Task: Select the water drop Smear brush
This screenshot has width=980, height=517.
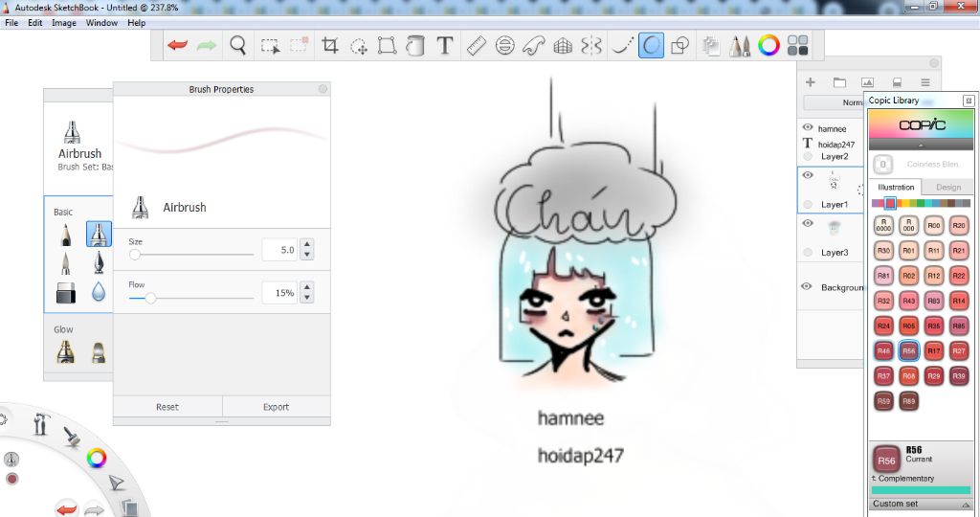Action: [99, 292]
